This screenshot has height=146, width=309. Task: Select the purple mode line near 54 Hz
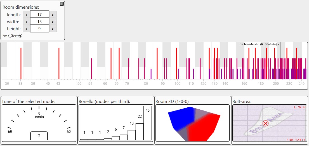(x=91, y=69)
